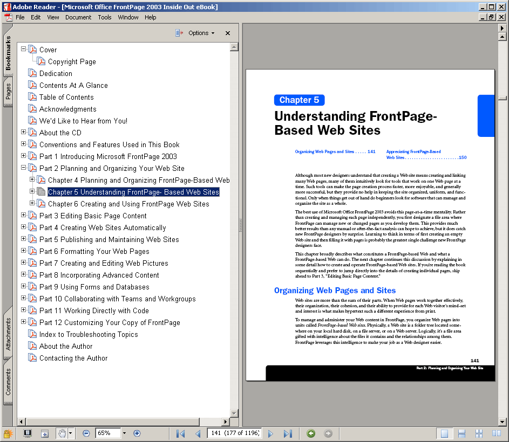Image resolution: width=509 pixels, height=442 pixels.
Task: Expand Chapter 4 bookmark
Action: [x=32, y=179]
